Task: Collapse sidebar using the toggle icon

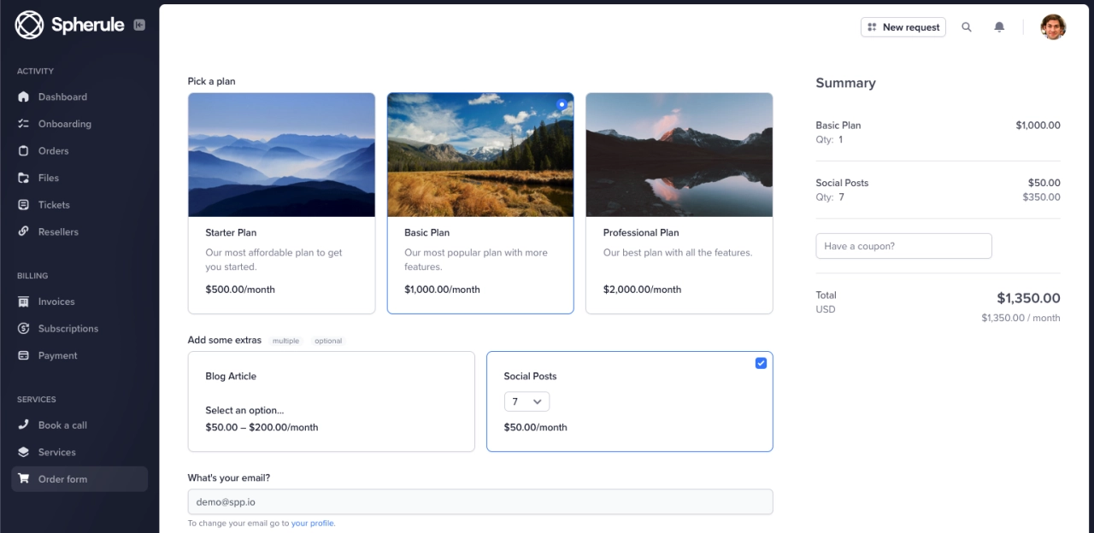Action: pos(139,25)
